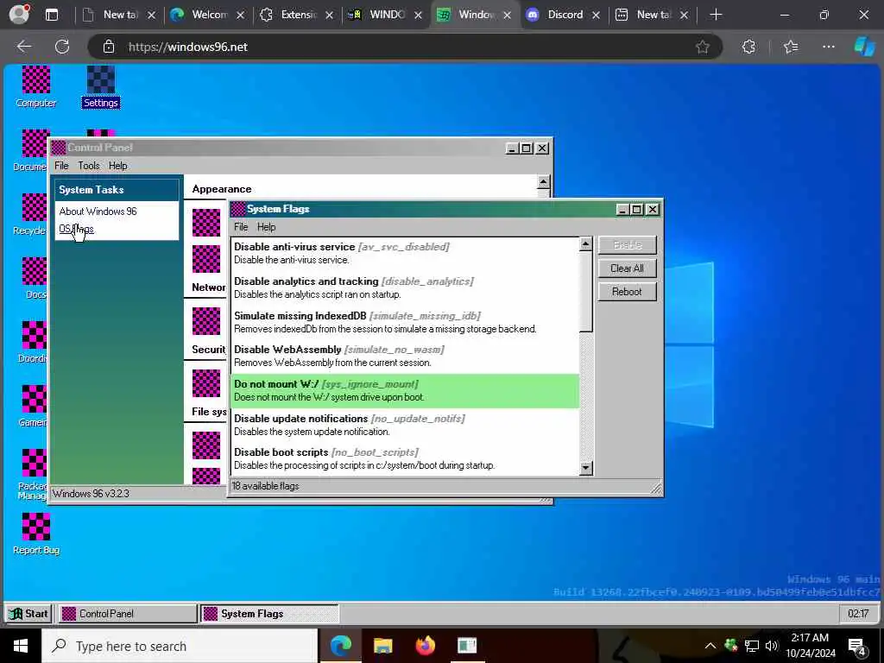Open browser Settings and more menu
Viewport: 884px width, 663px height.
[x=828, y=47]
